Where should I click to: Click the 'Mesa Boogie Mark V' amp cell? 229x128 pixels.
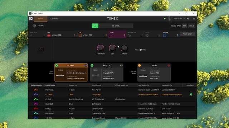(x=147, y=113)
